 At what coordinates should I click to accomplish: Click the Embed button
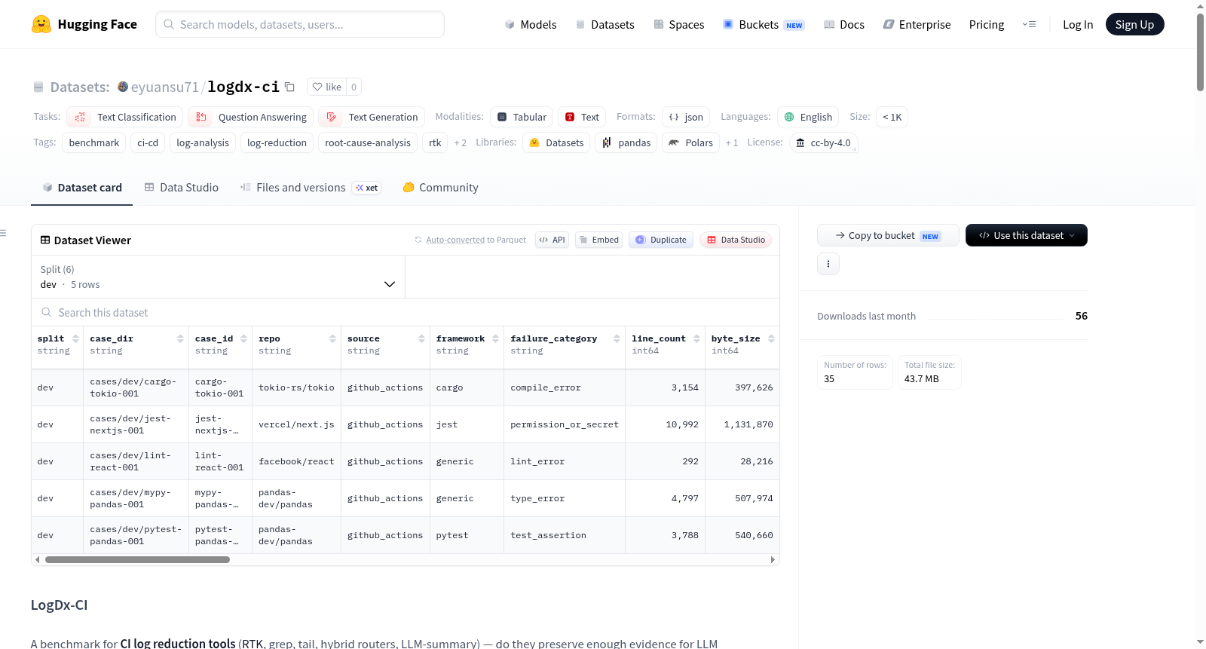point(598,240)
